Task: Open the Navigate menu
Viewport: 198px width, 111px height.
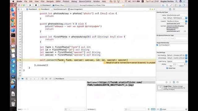Action: 50,1
